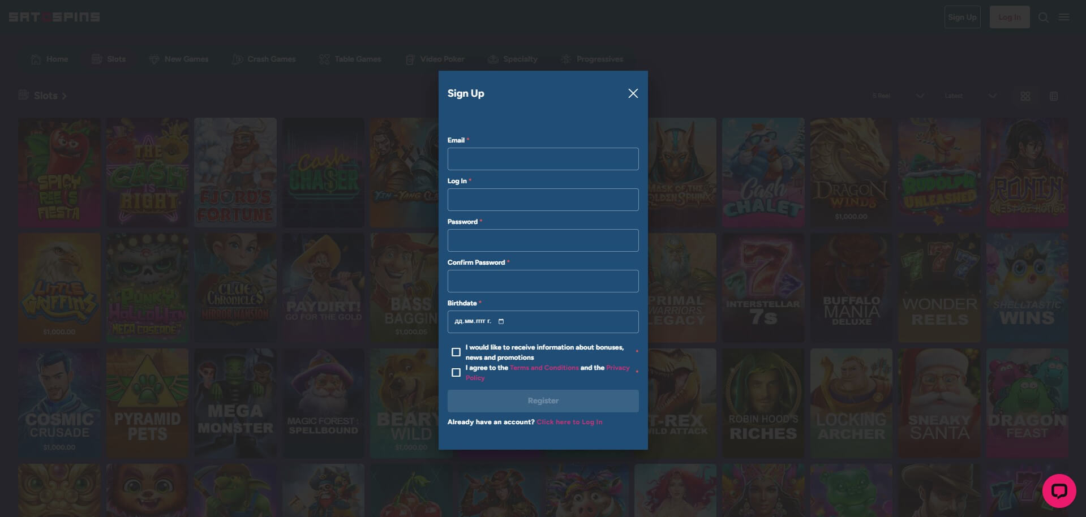Click the Log In header button
The height and width of the screenshot is (517, 1086).
point(1009,17)
